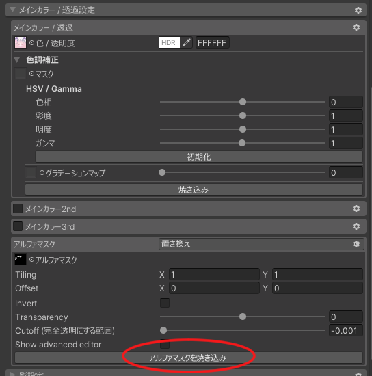Screen dimensions: 372x376
Task: Click the アルファマスクを焼き込み button
Action: click(x=189, y=358)
